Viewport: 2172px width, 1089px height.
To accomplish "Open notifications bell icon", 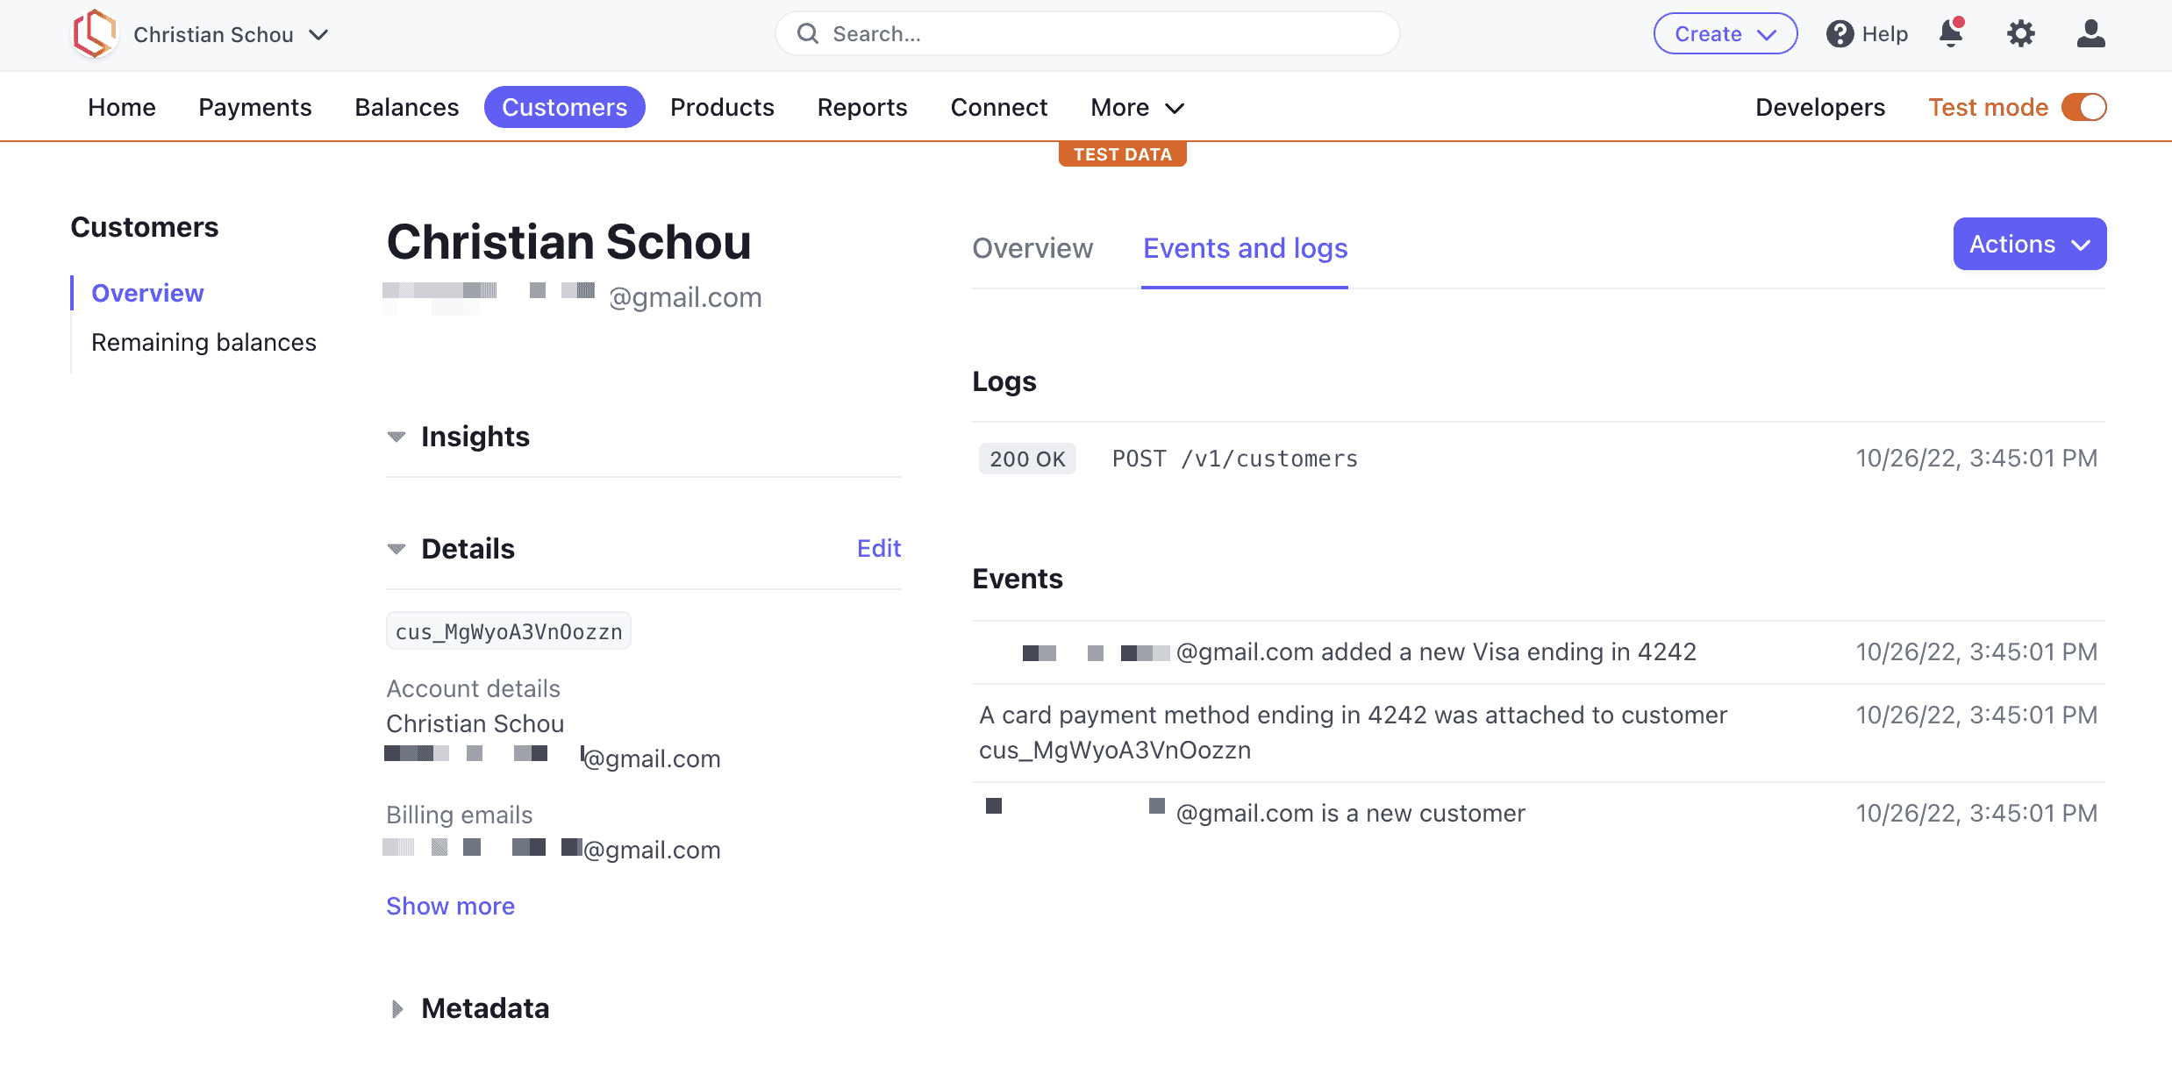I will pos(1951,33).
